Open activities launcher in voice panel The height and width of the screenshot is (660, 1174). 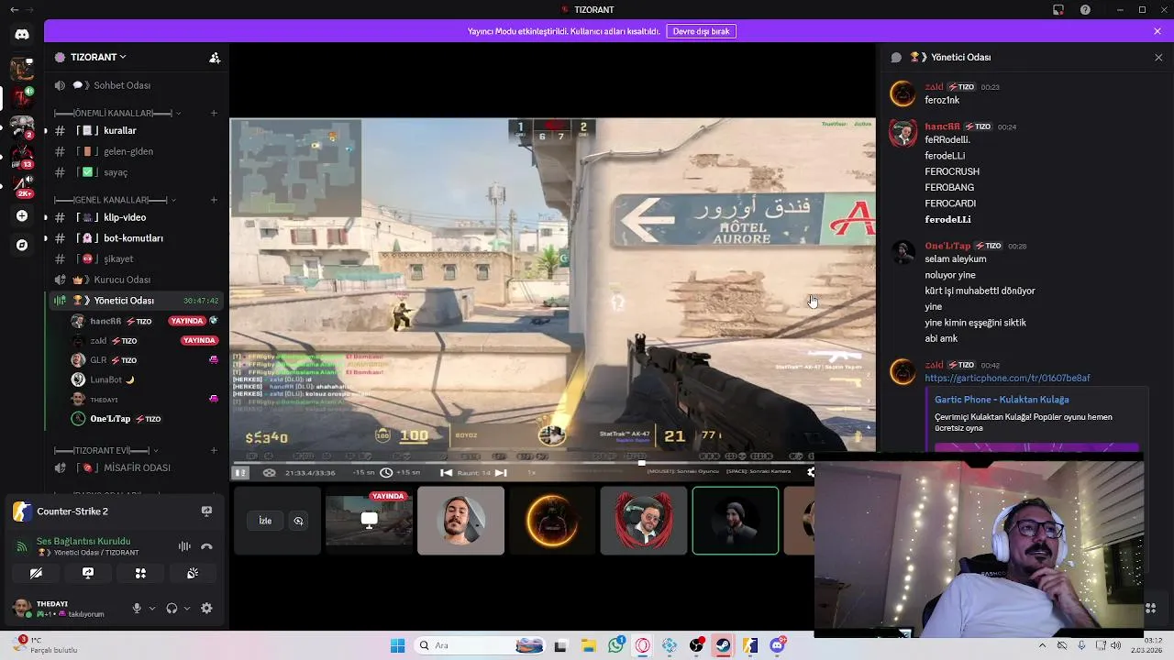click(x=140, y=573)
